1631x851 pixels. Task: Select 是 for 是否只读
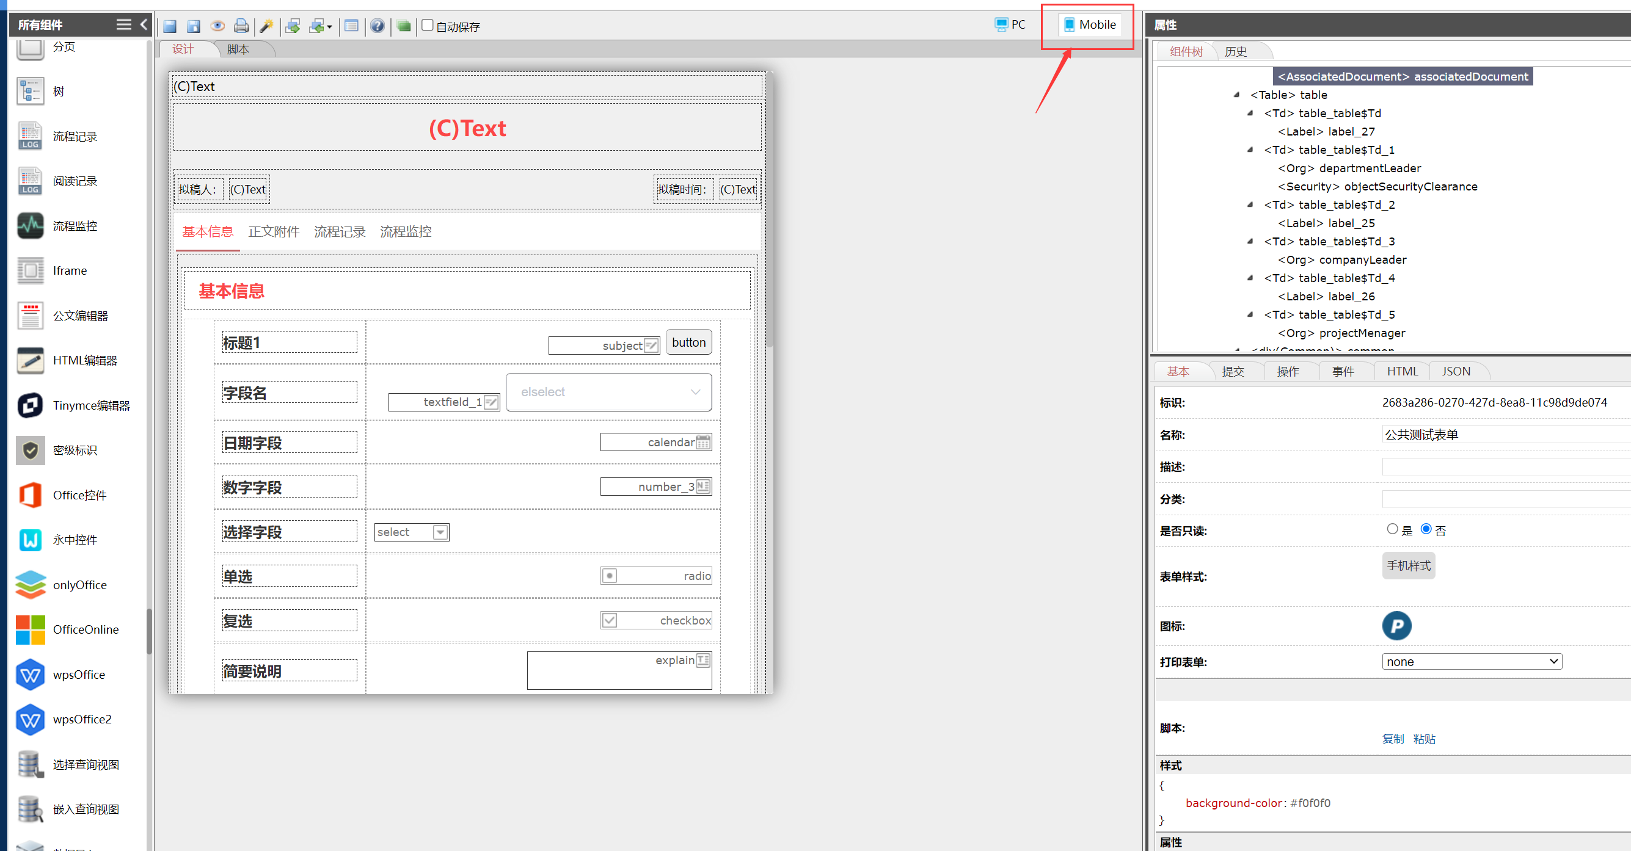(1392, 529)
